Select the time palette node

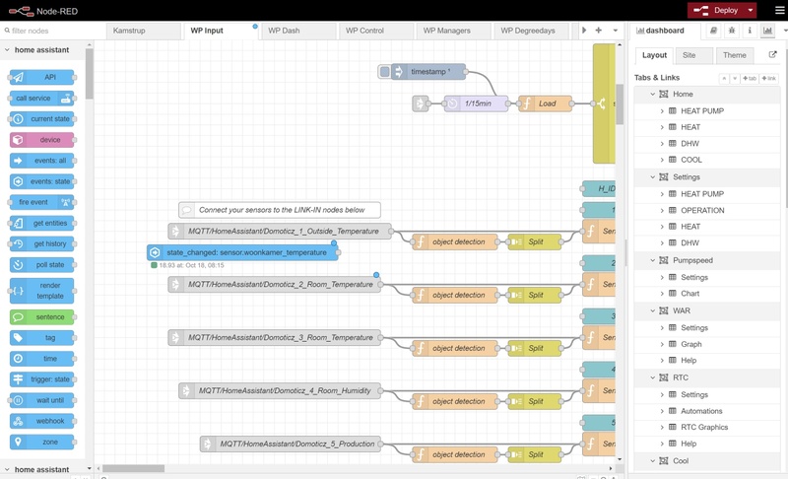coord(41,359)
